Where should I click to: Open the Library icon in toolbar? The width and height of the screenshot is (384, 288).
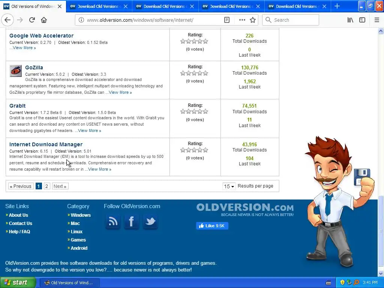coord(350,20)
